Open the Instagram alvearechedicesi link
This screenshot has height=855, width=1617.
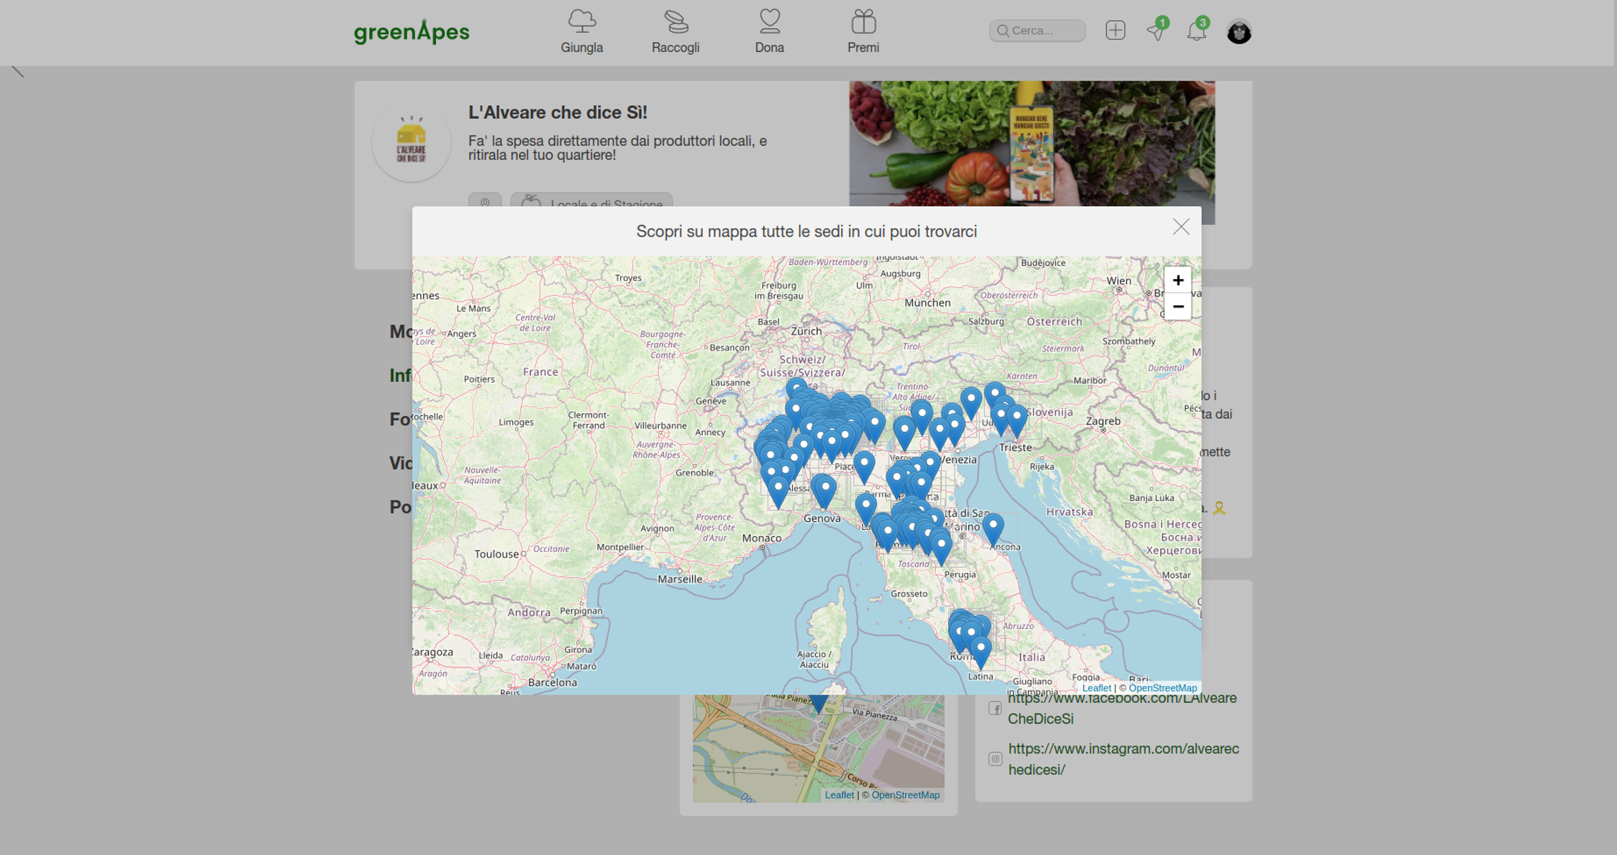coord(1123,759)
